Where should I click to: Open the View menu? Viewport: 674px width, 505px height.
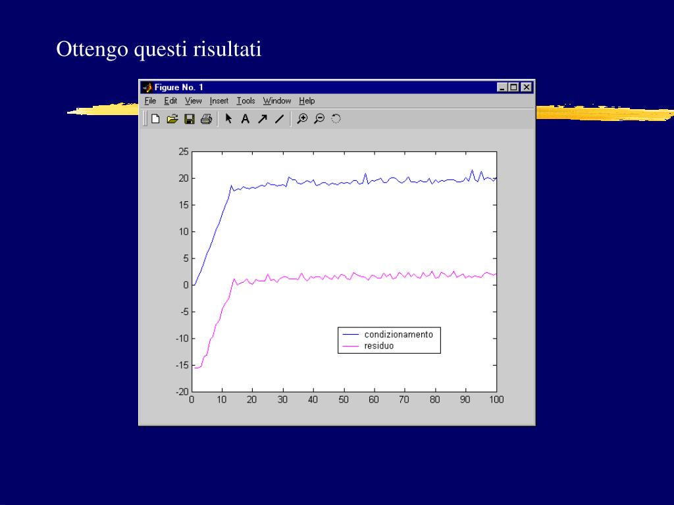pos(193,101)
